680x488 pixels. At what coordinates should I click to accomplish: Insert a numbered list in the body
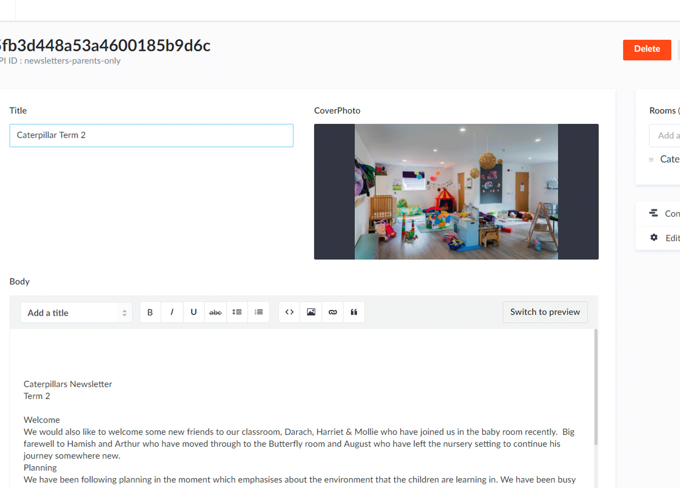259,312
